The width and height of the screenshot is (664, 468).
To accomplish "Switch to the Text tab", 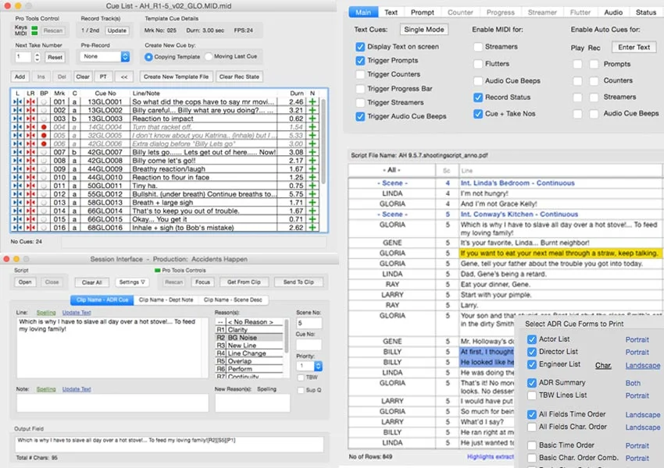I will (x=391, y=12).
